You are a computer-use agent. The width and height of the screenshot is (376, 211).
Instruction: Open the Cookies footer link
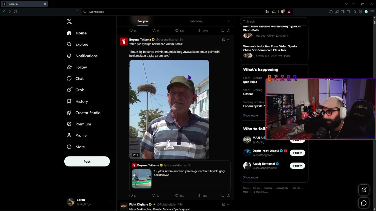(268, 188)
